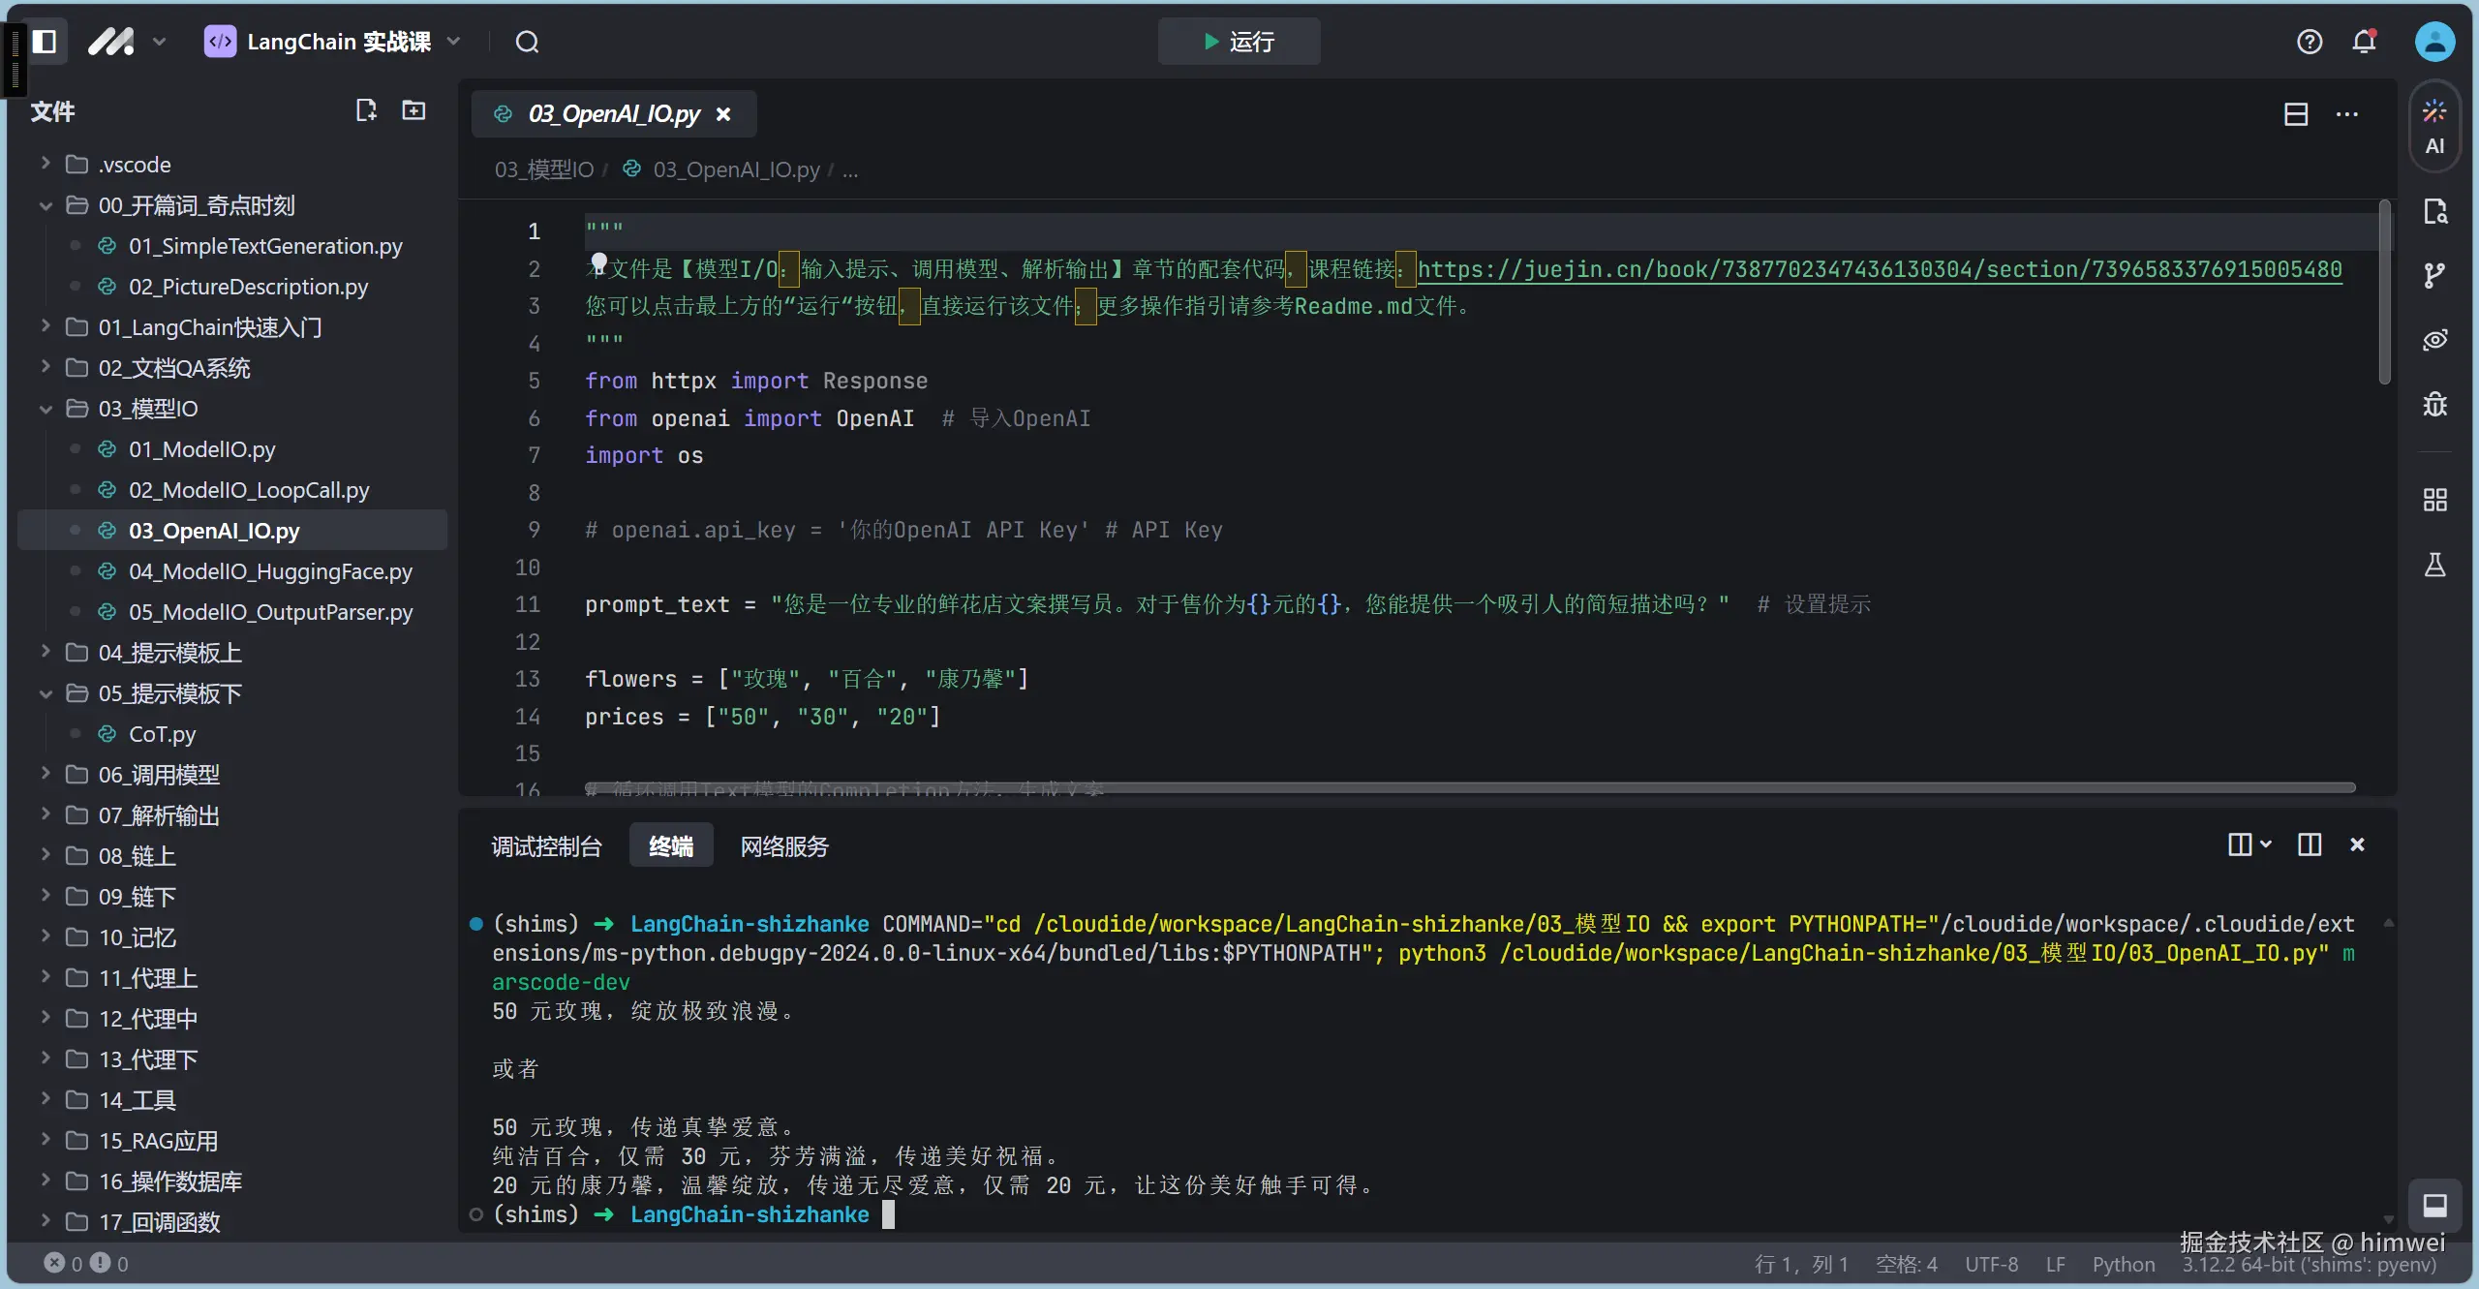Viewport: 2479px width, 1289px height.
Task: Click the search magnifier in top bar
Action: tap(527, 42)
